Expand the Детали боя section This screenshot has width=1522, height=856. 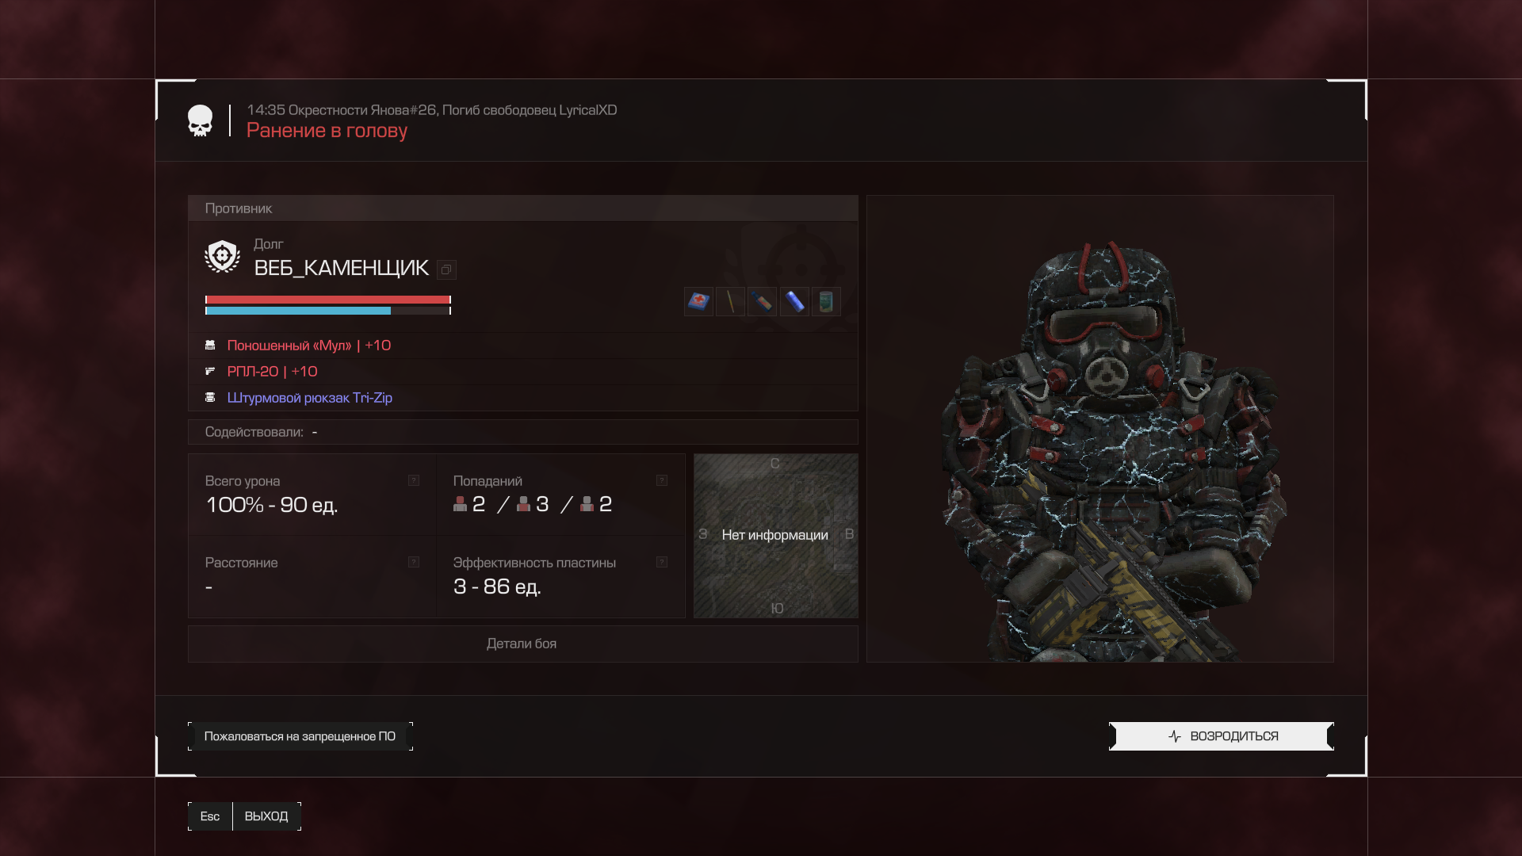(522, 644)
